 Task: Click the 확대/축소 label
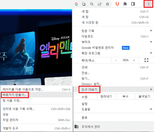click(88, 61)
